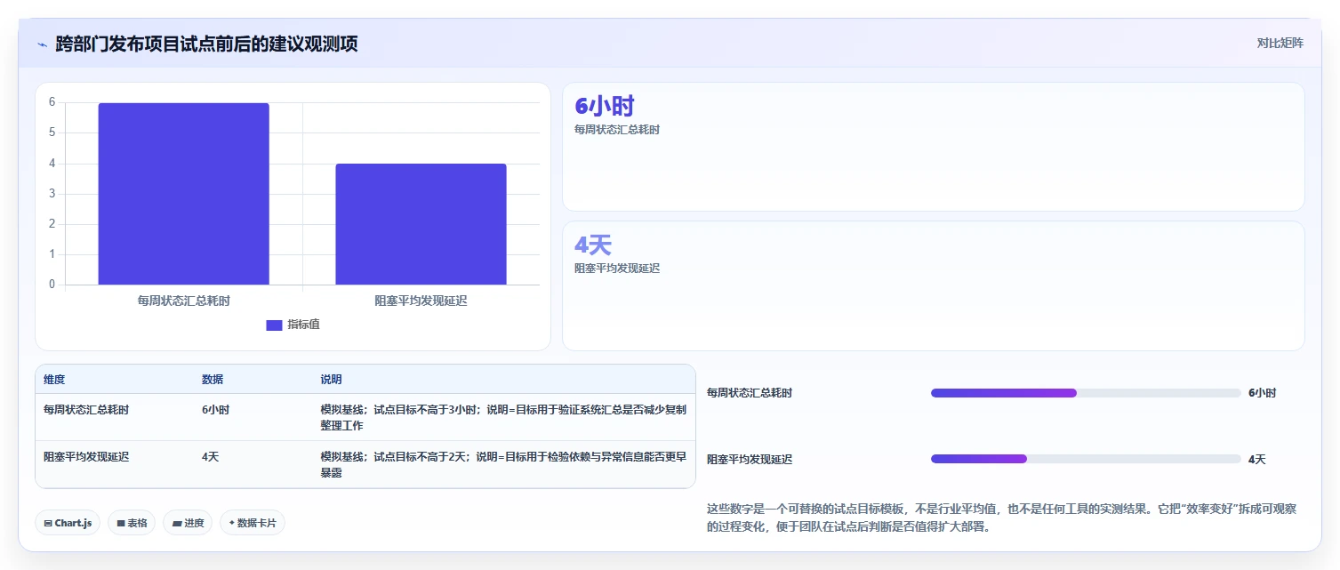Image resolution: width=1340 pixels, height=570 pixels.
Task: Select the 数据卡片 tag chip
Action: pos(253,523)
